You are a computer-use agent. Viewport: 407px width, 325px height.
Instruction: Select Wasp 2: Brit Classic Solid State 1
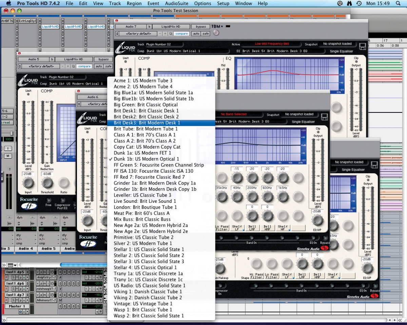coord(161,316)
